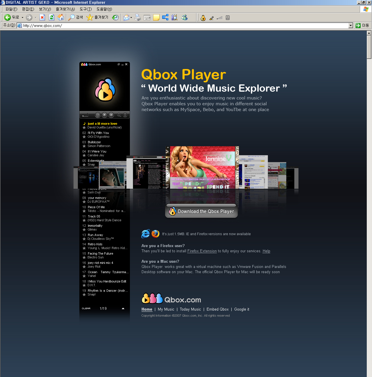This screenshot has height=377, width=372.
Task: Star the If I Were You track
Action: 84,155
